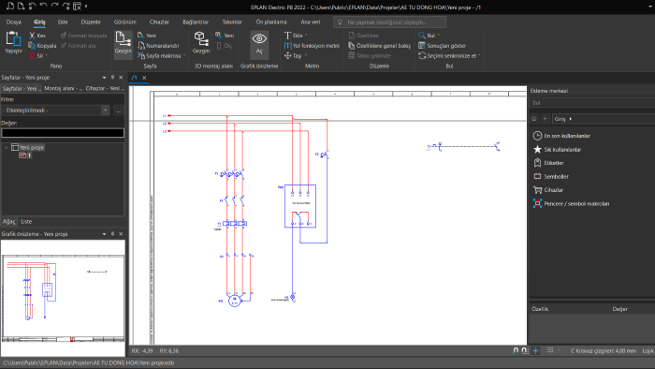Open Sayfalar panel options dropdown arrow
This screenshot has height=369, width=655.
point(104,78)
